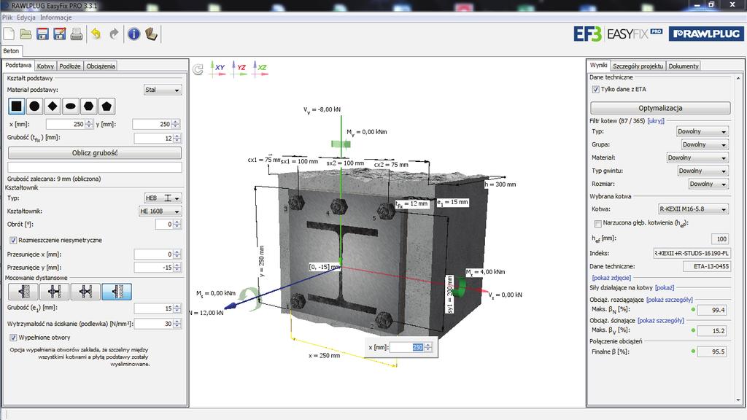This screenshot has width=747, height=420.
Task: Click '[pokaż]' link for anchor forces
Action: [665, 287]
